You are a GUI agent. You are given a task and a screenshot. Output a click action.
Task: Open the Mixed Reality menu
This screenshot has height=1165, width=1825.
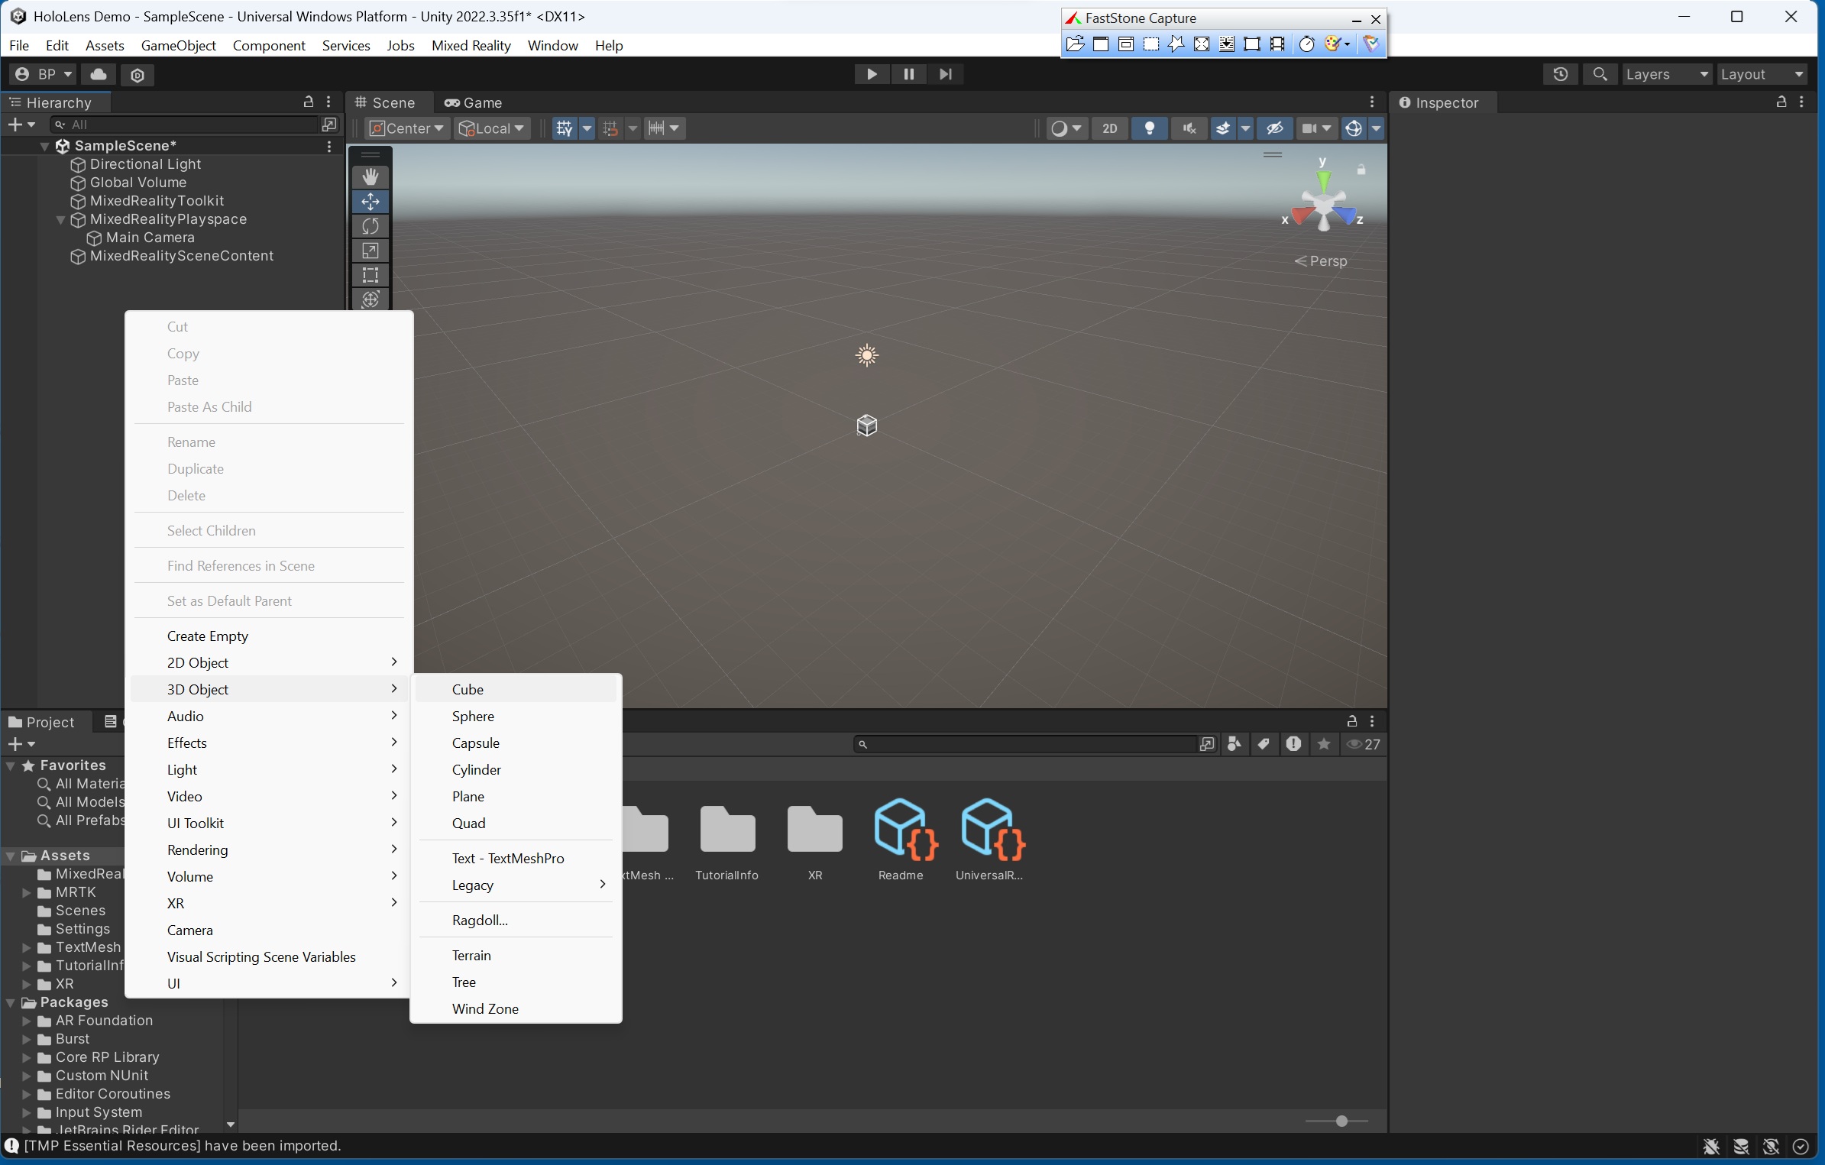coord(471,46)
